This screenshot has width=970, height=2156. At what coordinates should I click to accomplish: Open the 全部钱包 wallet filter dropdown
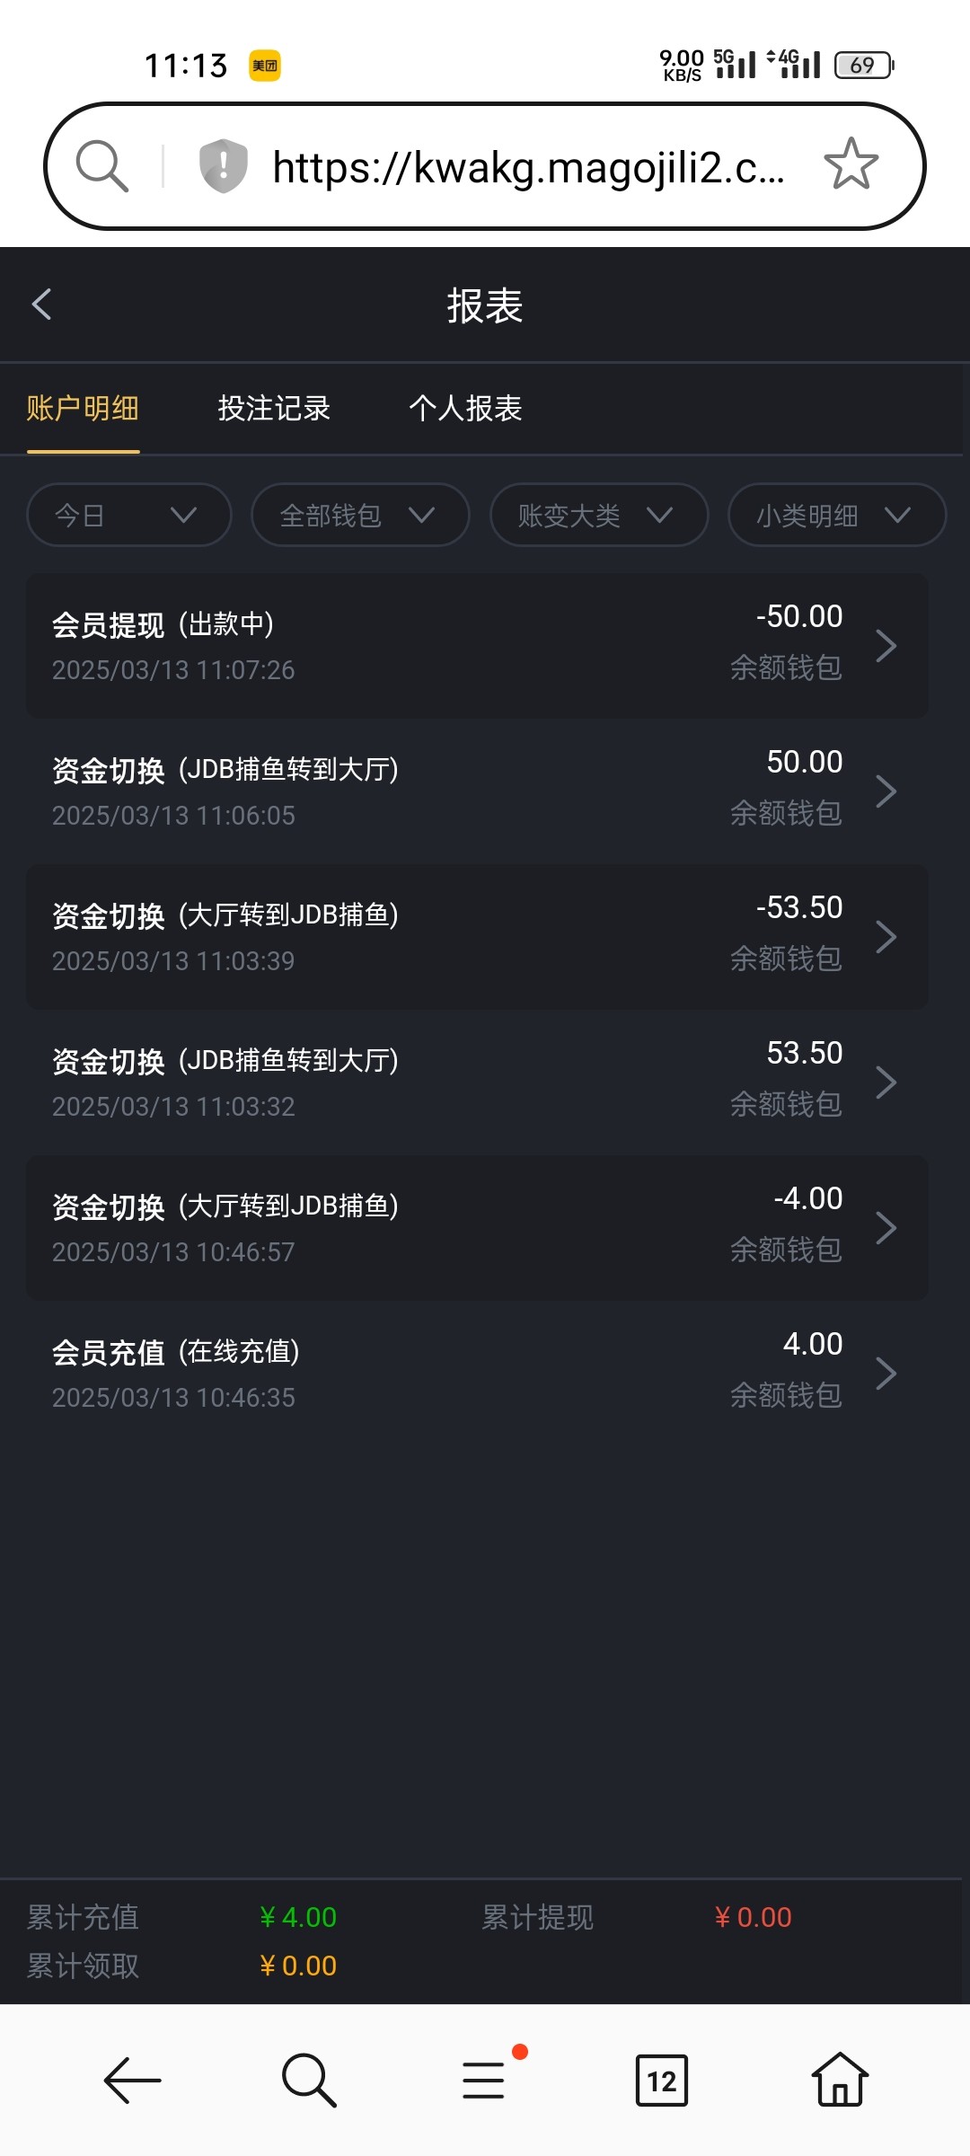pyautogui.click(x=360, y=515)
